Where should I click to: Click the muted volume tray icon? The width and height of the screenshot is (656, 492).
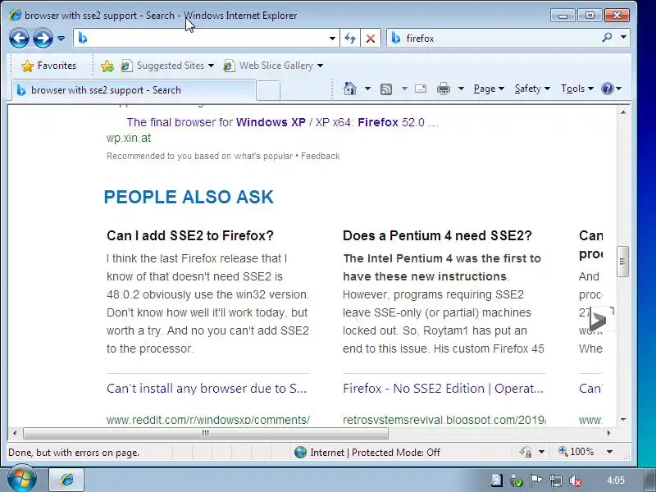tap(576, 481)
